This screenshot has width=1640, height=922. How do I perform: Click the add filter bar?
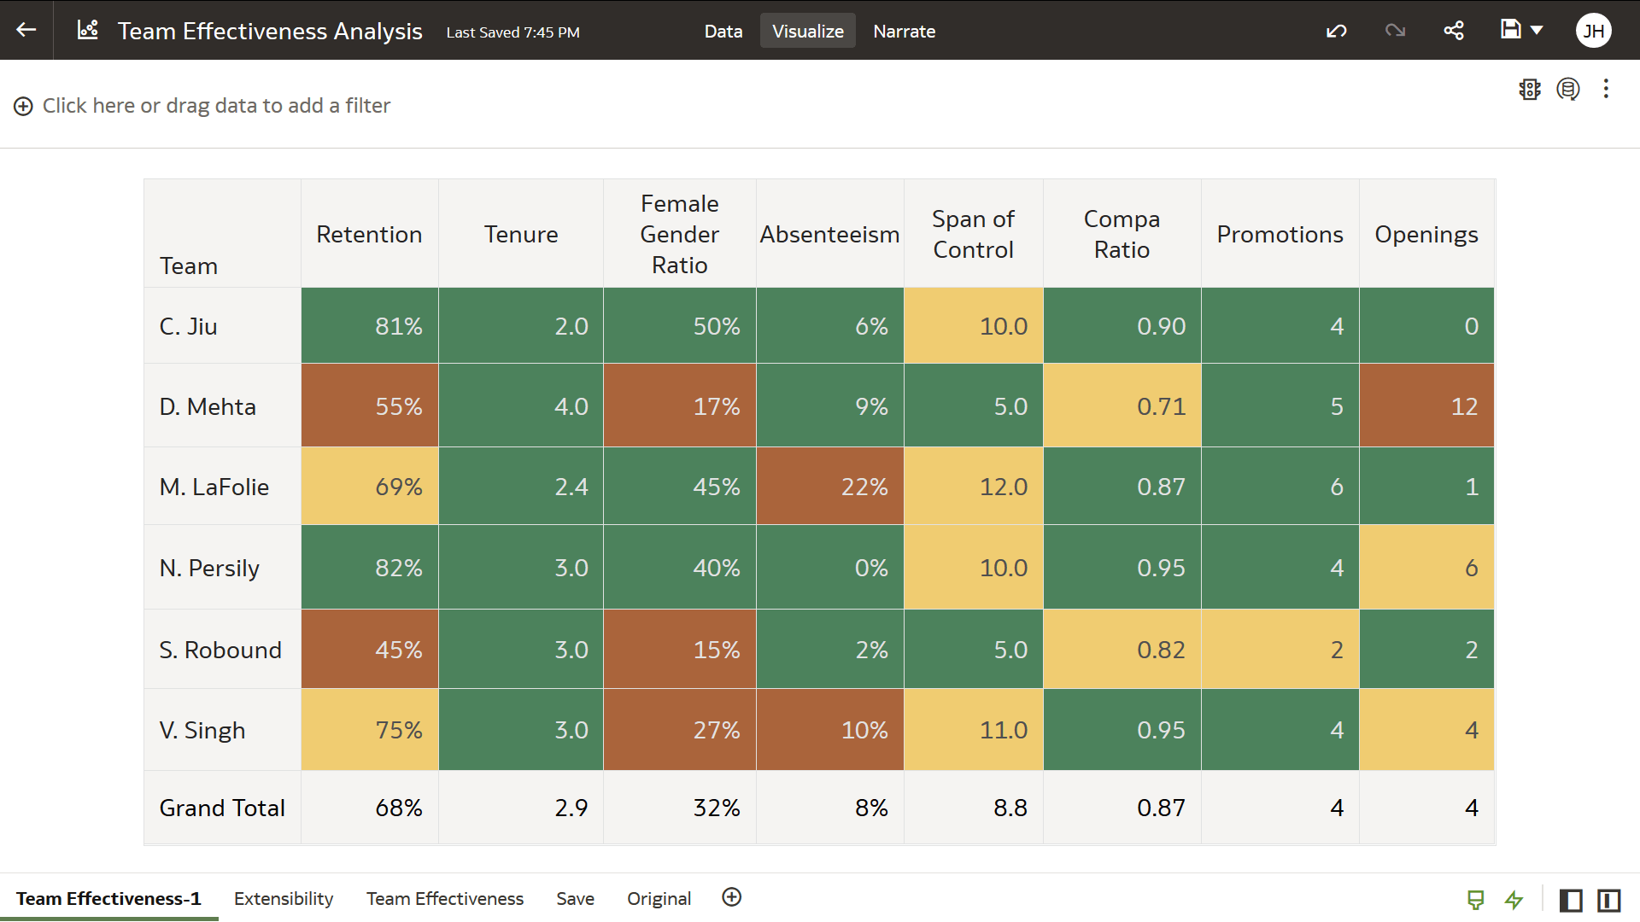pyautogui.click(x=216, y=105)
